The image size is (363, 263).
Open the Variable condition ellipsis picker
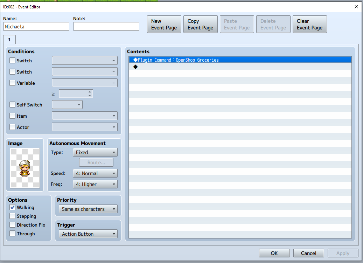113,83
